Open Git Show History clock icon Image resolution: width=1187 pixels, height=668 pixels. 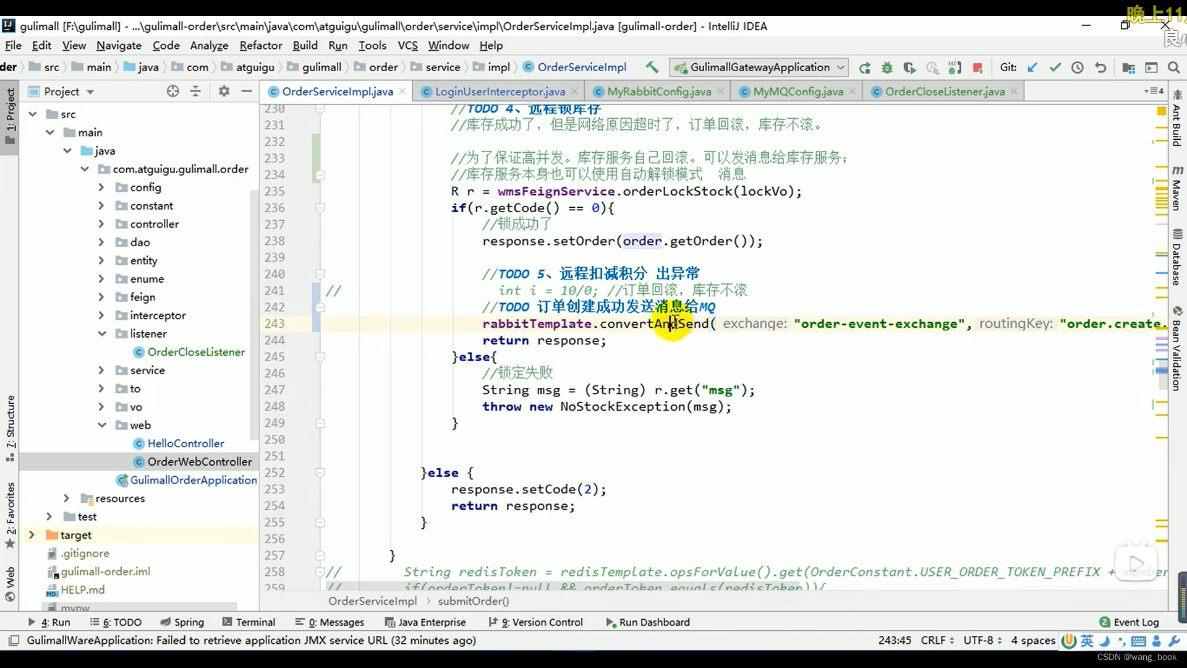1078,67
